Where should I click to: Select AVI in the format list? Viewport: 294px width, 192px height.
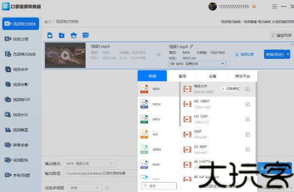(158, 134)
